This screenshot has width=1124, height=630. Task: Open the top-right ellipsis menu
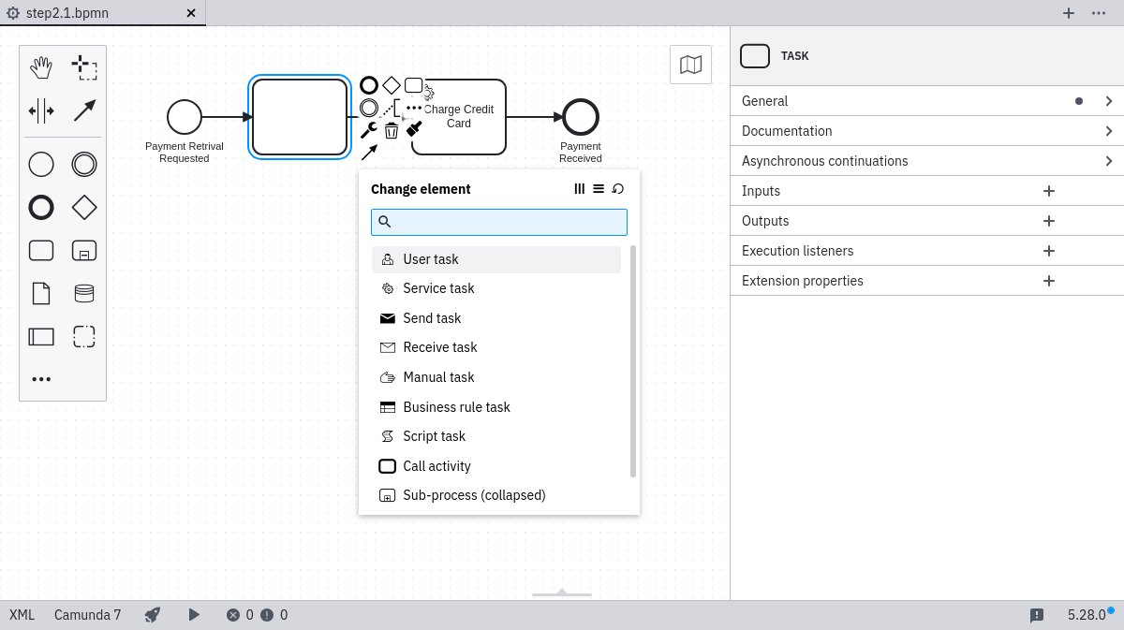click(1099, 13)
